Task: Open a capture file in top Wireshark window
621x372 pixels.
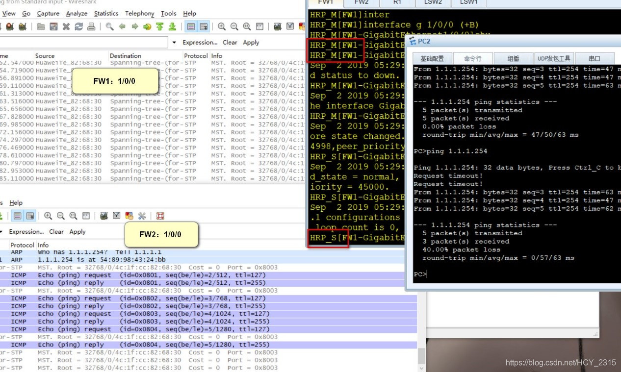Action: pos(41,26)
